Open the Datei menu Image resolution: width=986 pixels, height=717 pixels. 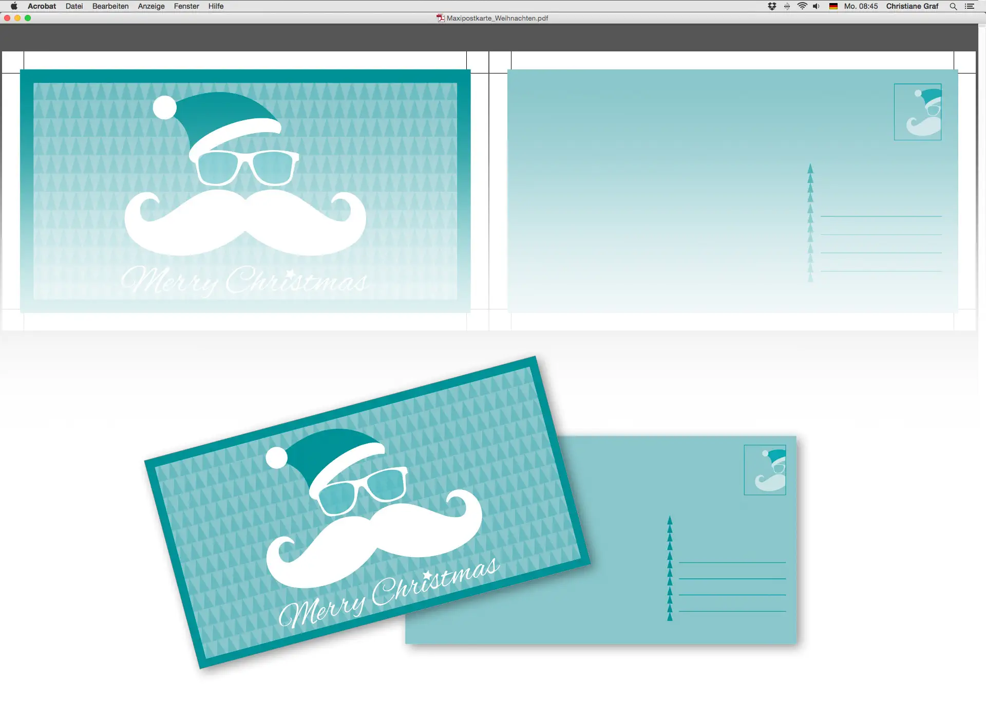click(74, 6)
